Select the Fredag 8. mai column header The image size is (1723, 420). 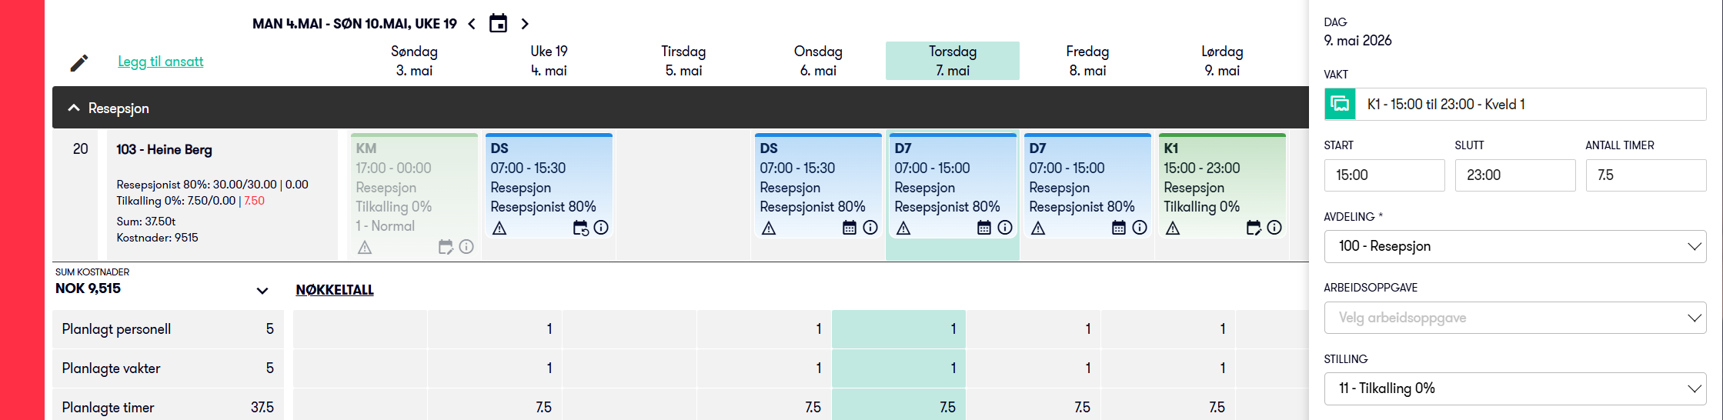pos(1087,61)
